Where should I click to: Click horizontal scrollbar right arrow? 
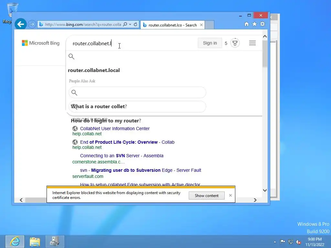click(255, 200)
